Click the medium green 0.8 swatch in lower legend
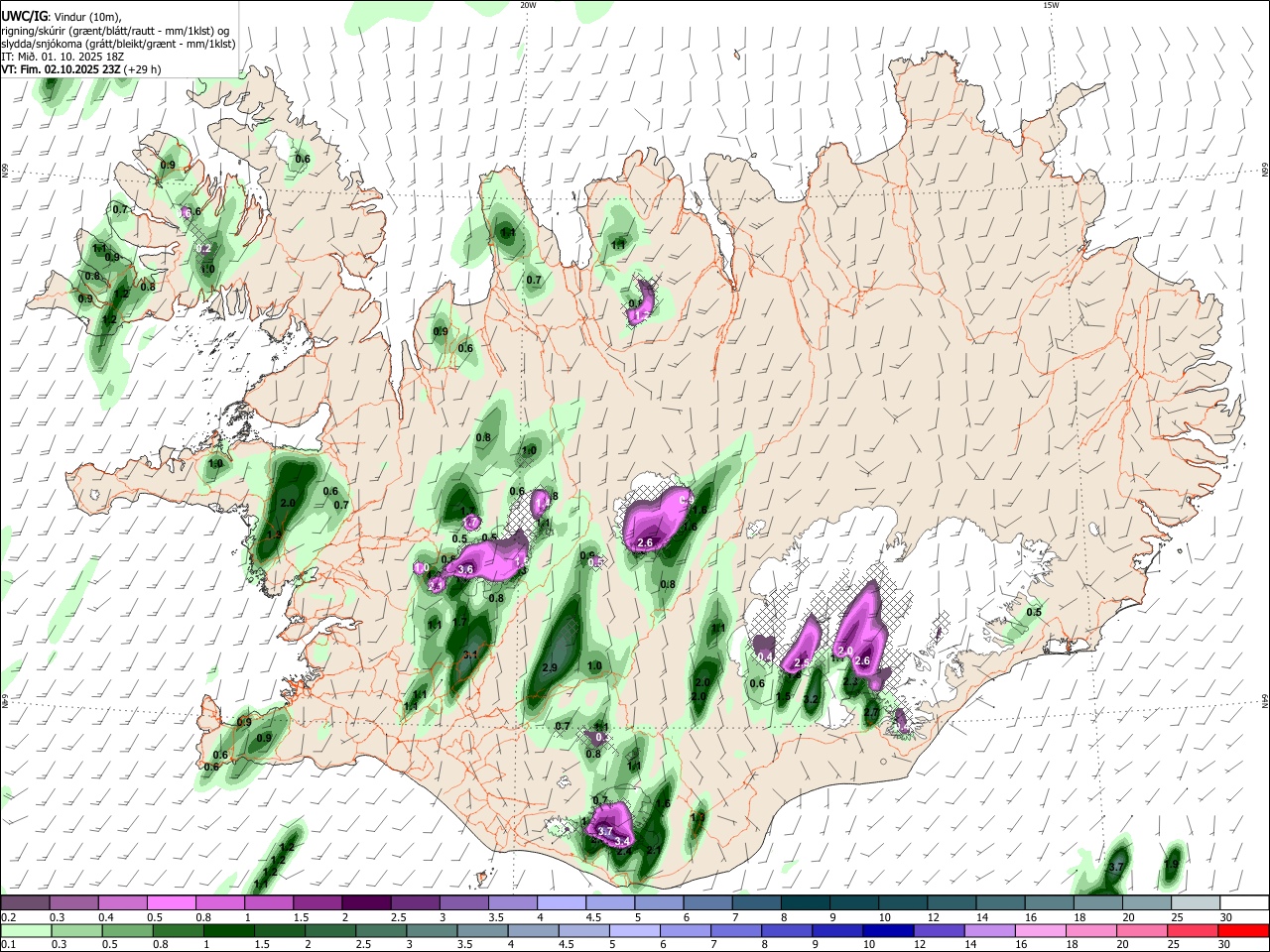Screen dimensions: 1270x952 click(178, 930)
